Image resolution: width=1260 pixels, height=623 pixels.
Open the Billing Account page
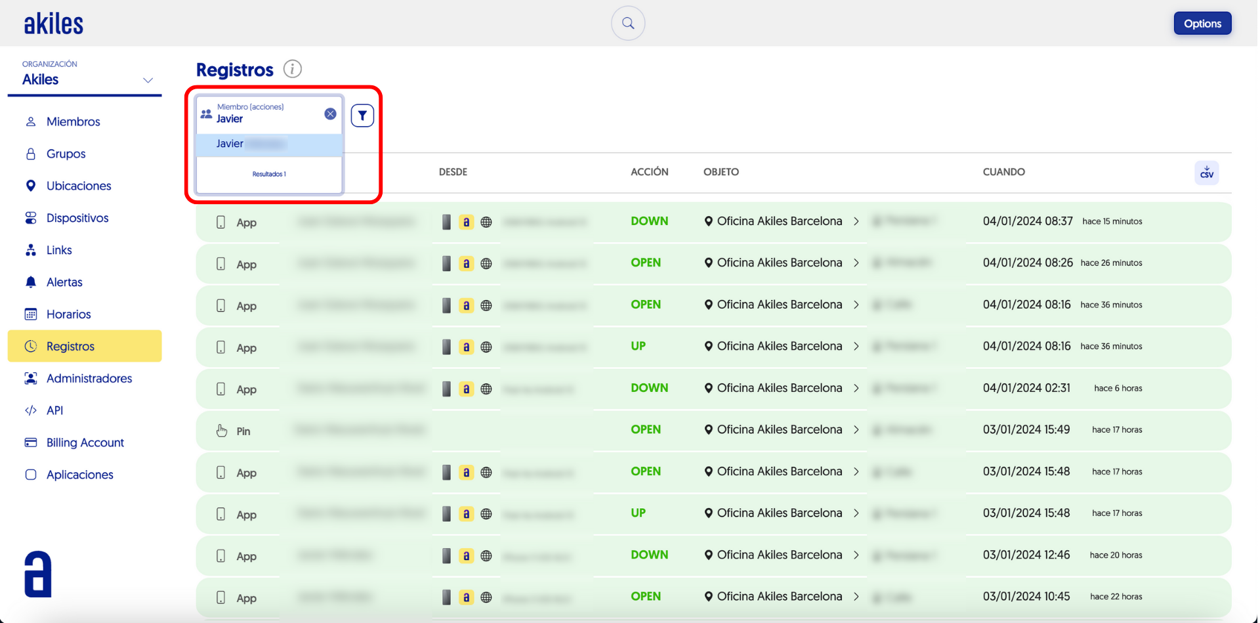pyautogui.click(x=85, y=442)
